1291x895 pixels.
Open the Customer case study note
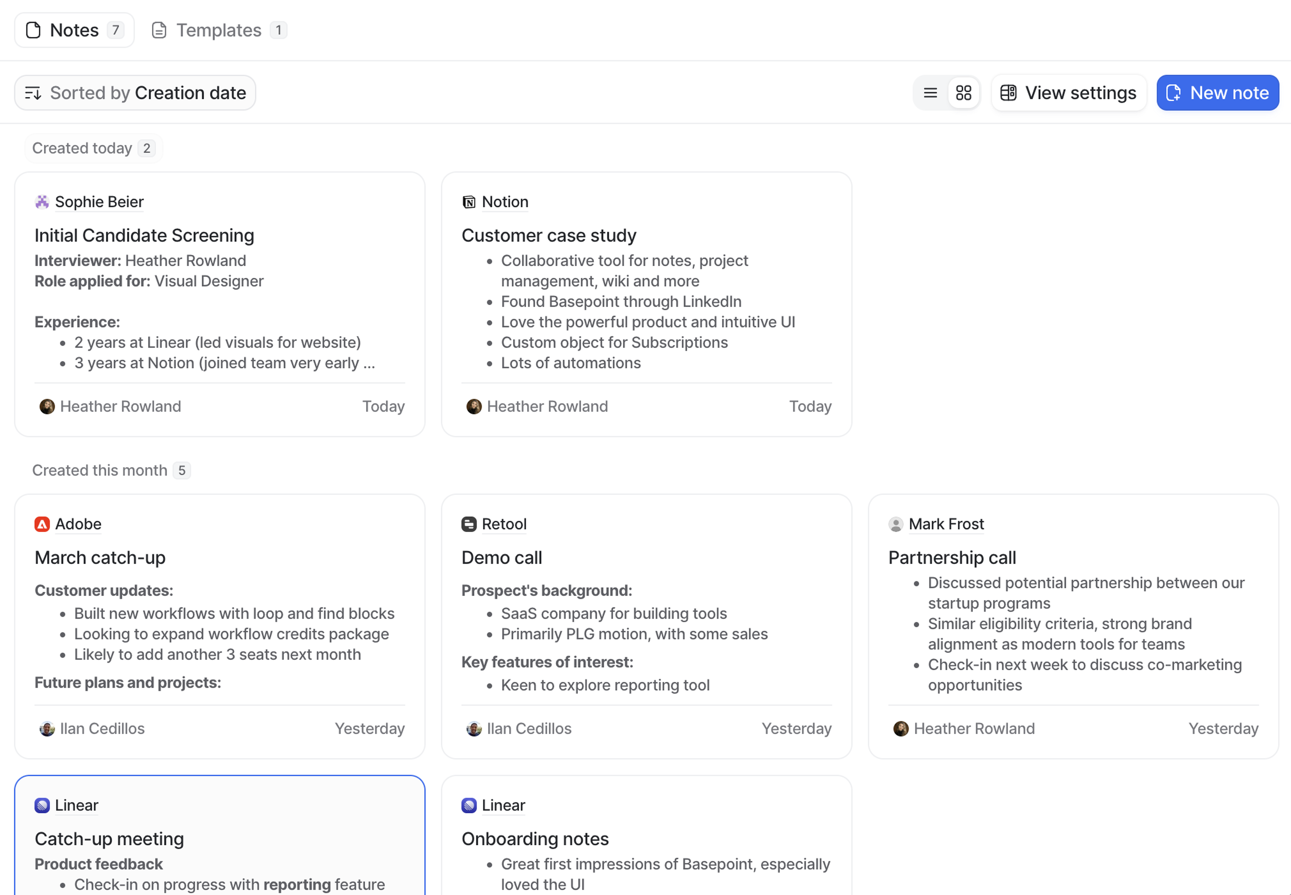point(549,235)
